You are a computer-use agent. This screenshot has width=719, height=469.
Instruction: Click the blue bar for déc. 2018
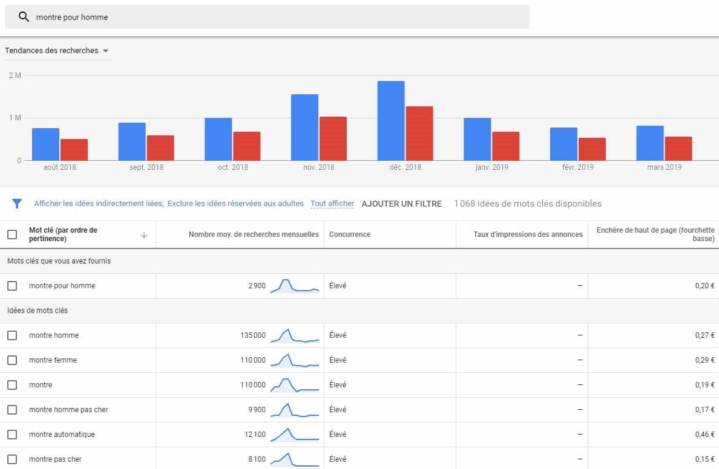coord(391,121)
